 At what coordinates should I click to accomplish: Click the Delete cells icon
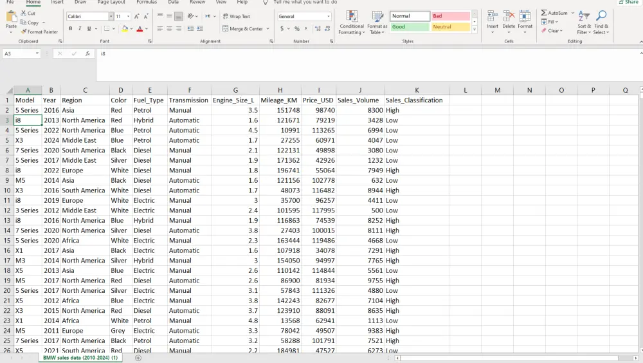[x=509, y=17]
